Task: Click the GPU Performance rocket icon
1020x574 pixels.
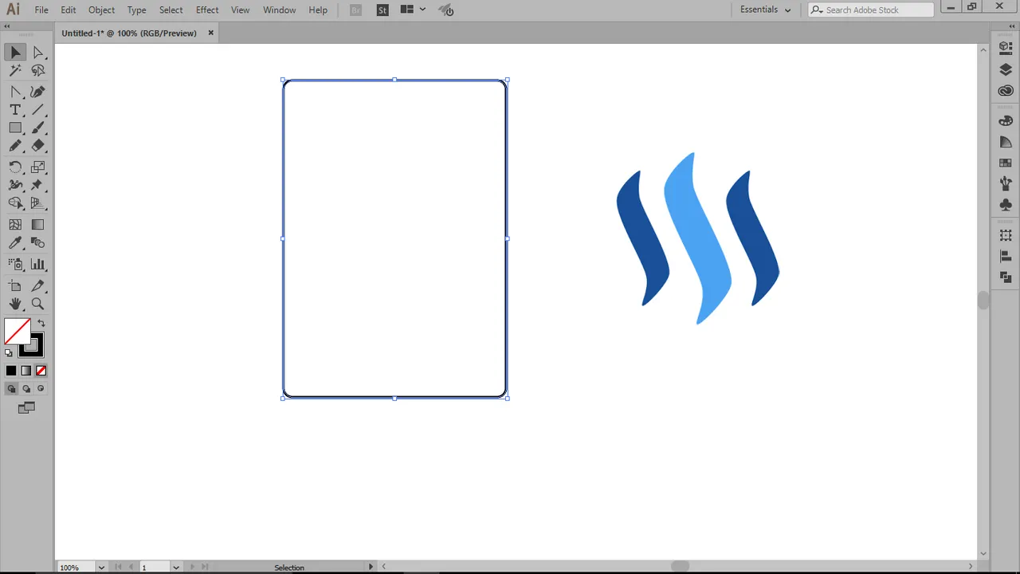Action: (x=446, y=10)
